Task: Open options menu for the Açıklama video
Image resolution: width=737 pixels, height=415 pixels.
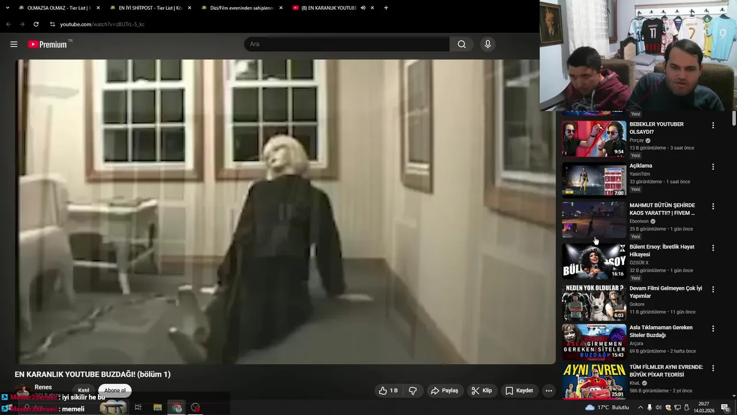Action: pos(713,167)
